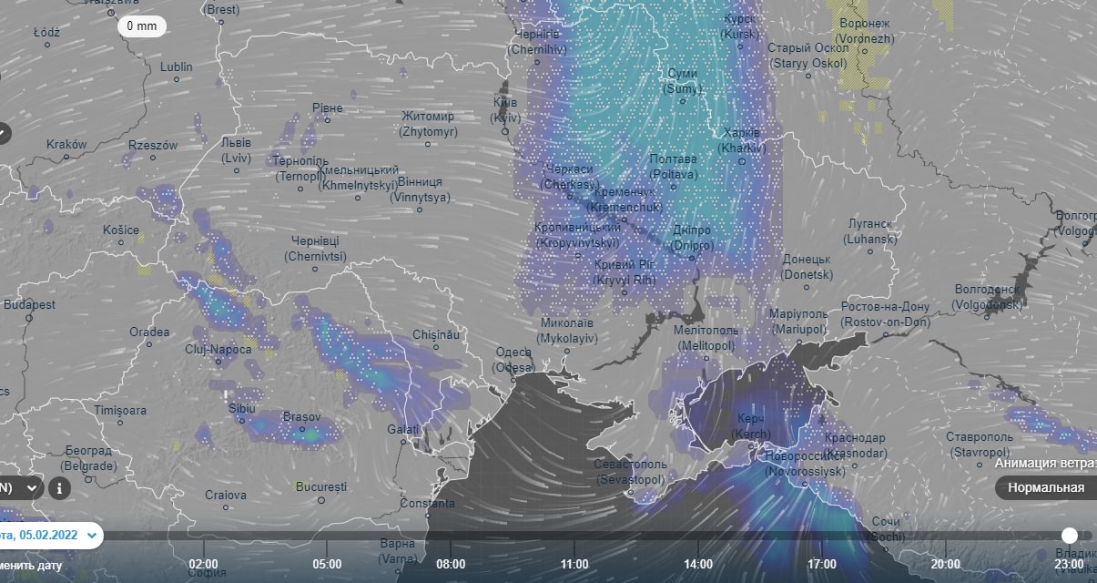Image resolution: width=1097 pixels, height=583 pixels.
Task: Click the Warszawa city marker
Action: point(111,14)
